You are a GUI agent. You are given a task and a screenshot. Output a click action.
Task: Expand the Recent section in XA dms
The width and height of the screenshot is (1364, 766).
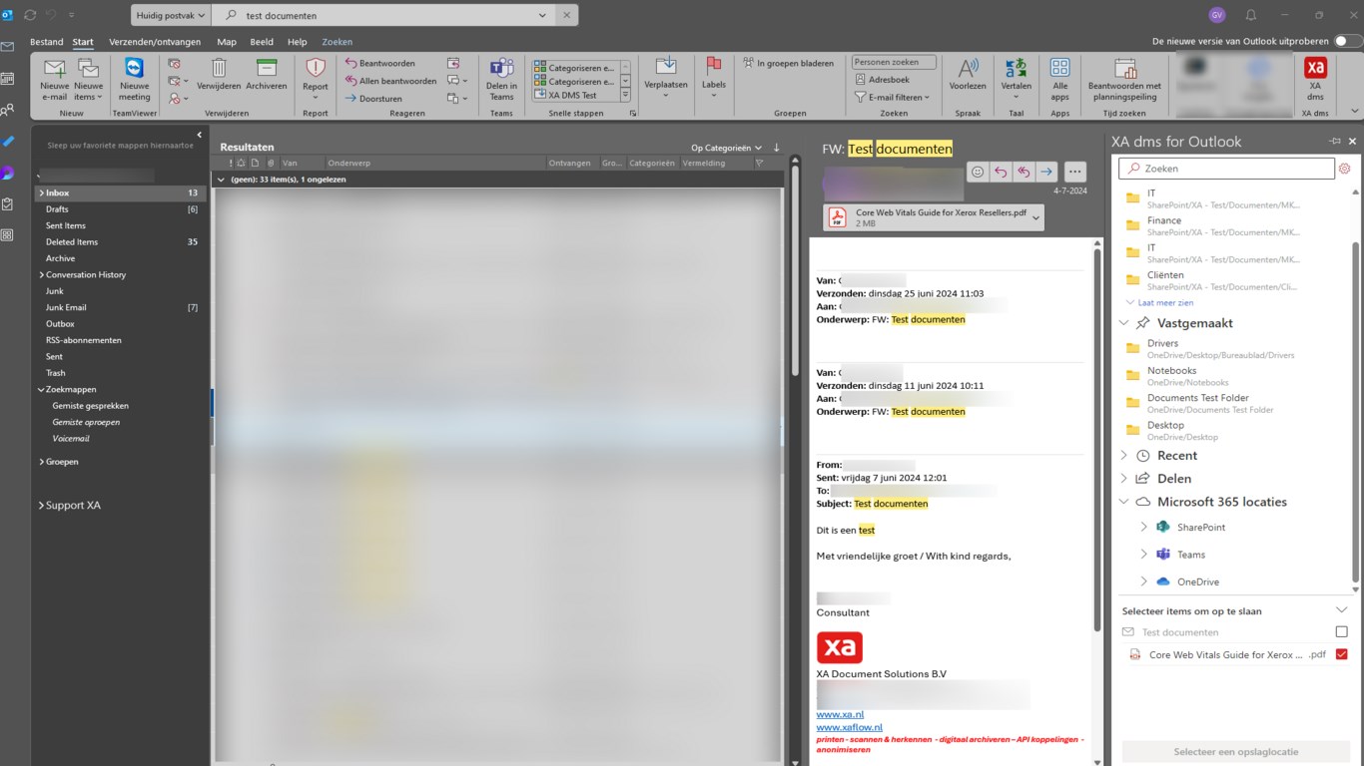point(1123,456)
